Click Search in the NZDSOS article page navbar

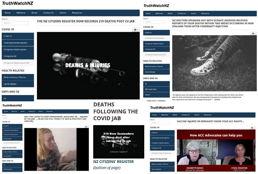(194, 14)
